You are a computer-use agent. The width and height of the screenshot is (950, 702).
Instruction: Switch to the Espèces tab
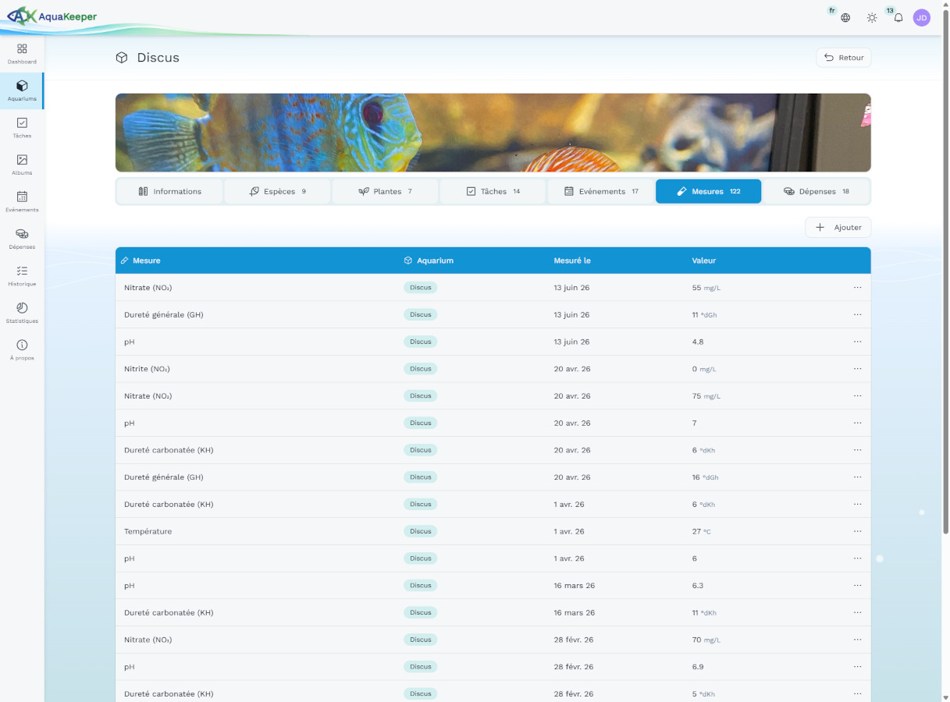click(x=277, y=191)
